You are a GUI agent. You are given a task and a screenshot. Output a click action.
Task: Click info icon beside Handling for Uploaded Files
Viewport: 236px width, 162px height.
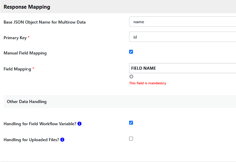pos(62,140)
